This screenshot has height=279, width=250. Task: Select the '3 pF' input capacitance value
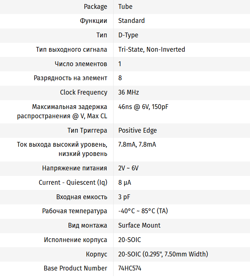pos(124,197)
